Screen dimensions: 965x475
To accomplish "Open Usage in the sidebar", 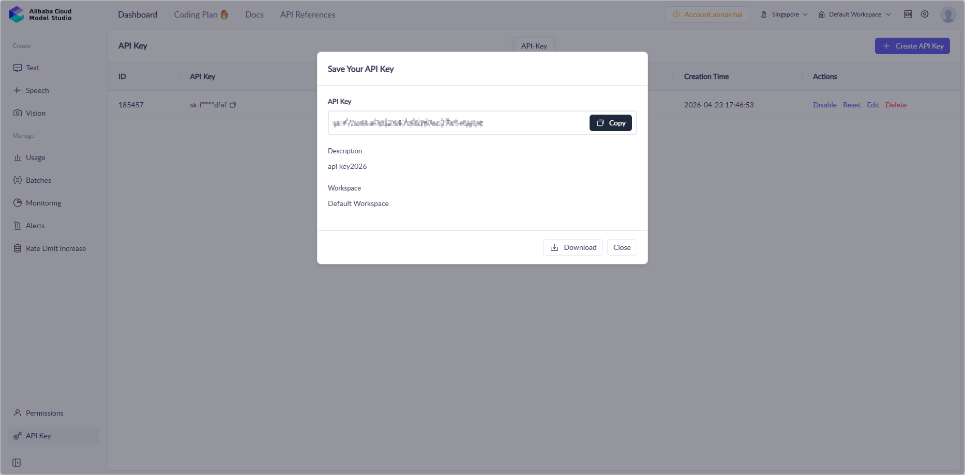I will coord(35,157).
